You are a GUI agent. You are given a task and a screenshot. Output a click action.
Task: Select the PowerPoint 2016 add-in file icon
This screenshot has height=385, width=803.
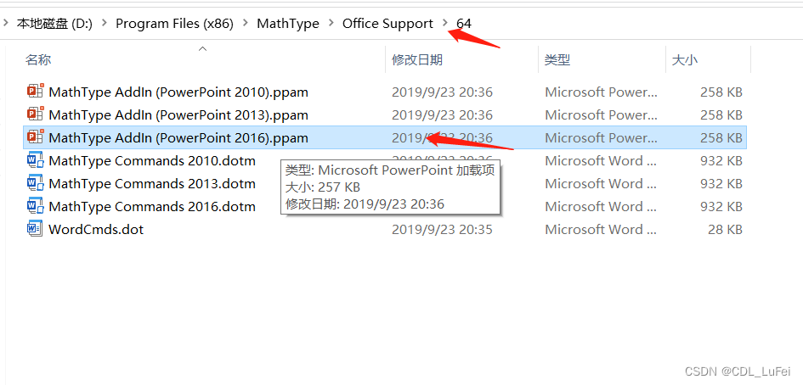[36, 137]
